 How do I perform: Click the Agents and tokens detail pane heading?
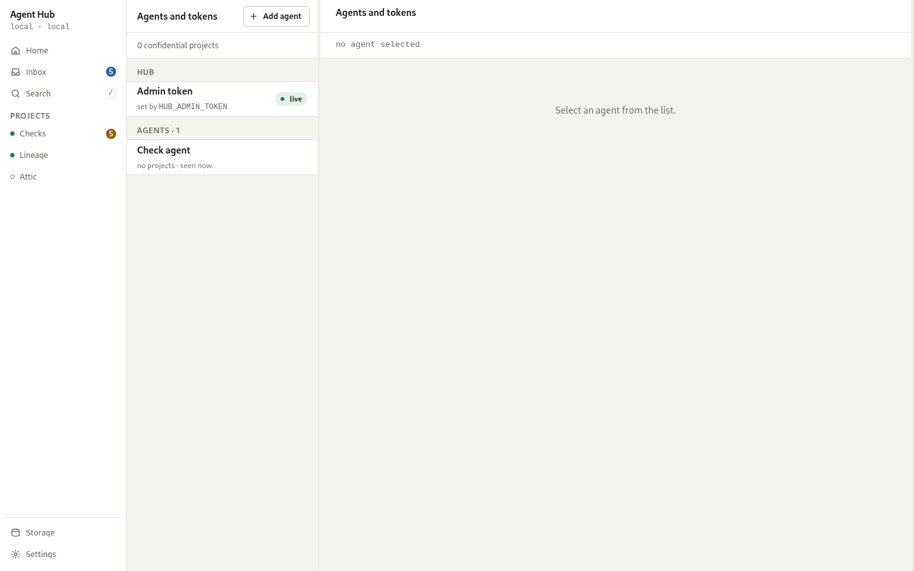(x=376, y=13)
